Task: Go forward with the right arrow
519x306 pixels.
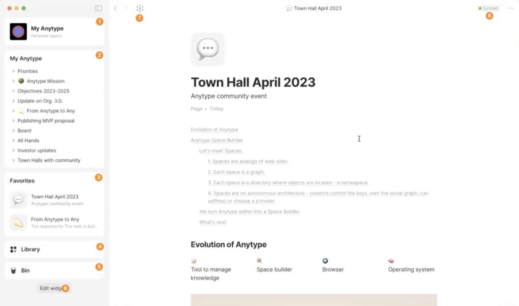Action: coord(126,8)
